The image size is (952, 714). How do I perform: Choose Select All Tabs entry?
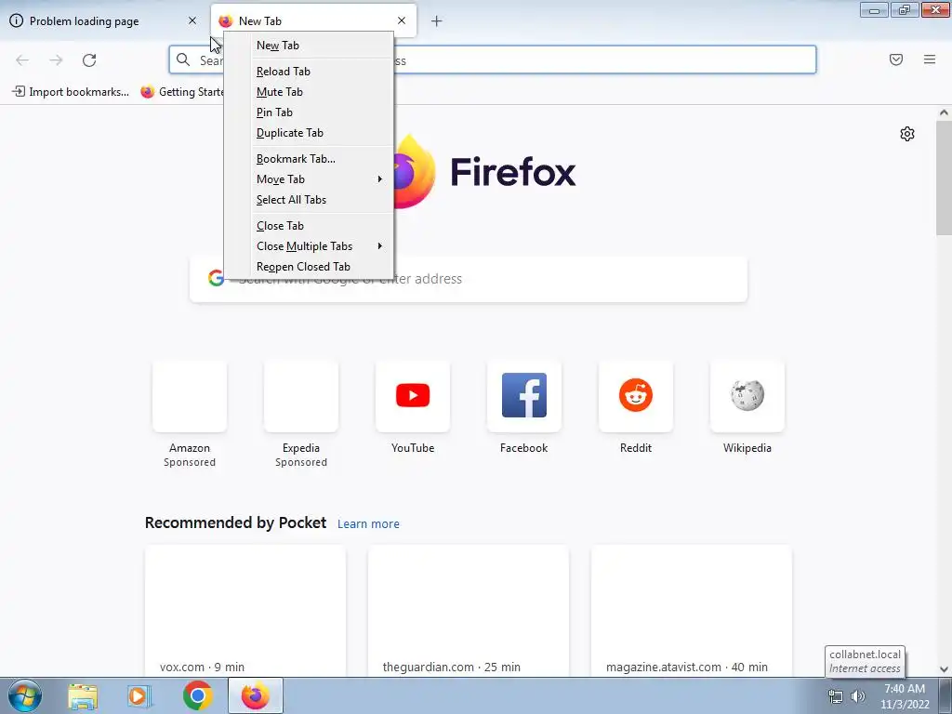click(309, 200)
